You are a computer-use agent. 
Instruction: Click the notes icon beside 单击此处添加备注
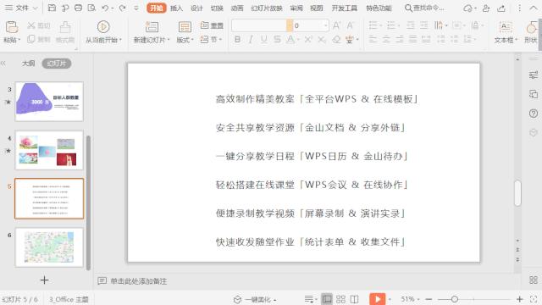point(102,280)
